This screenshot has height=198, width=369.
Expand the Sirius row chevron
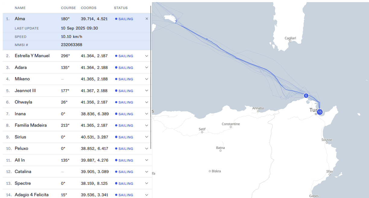coord(147,137)
